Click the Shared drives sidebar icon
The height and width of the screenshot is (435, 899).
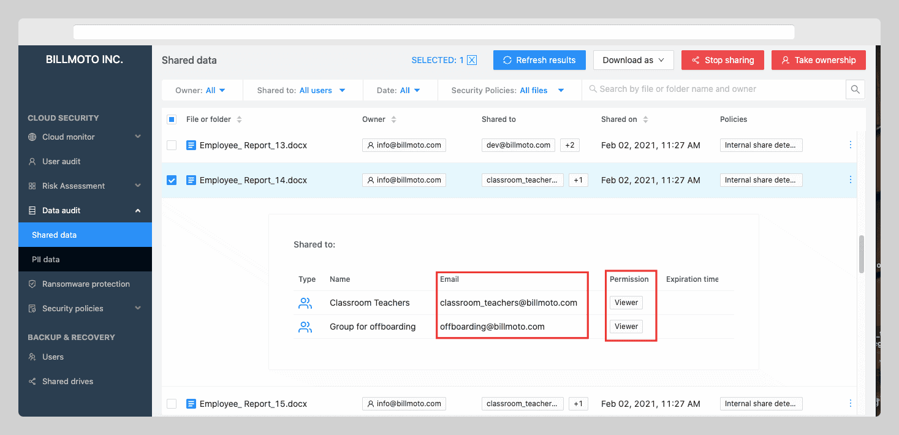click(32, 381)
